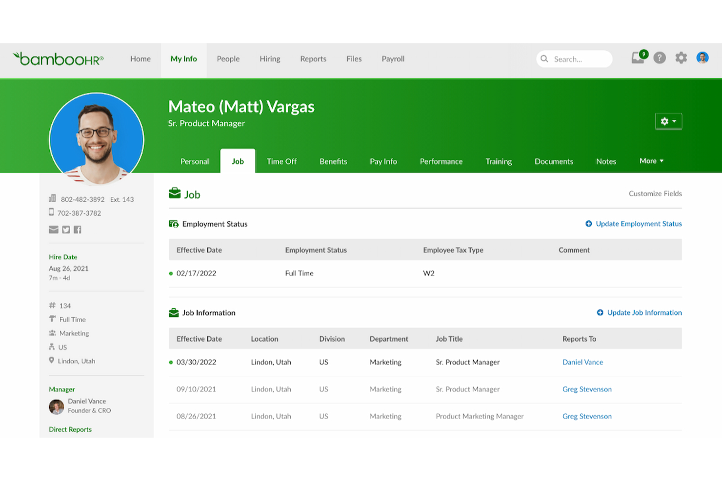Image resolution: width=722 pixels, height=481 pixels.
Task: Click the email envelope icon in sidebar
Action: tap(54, 230)
